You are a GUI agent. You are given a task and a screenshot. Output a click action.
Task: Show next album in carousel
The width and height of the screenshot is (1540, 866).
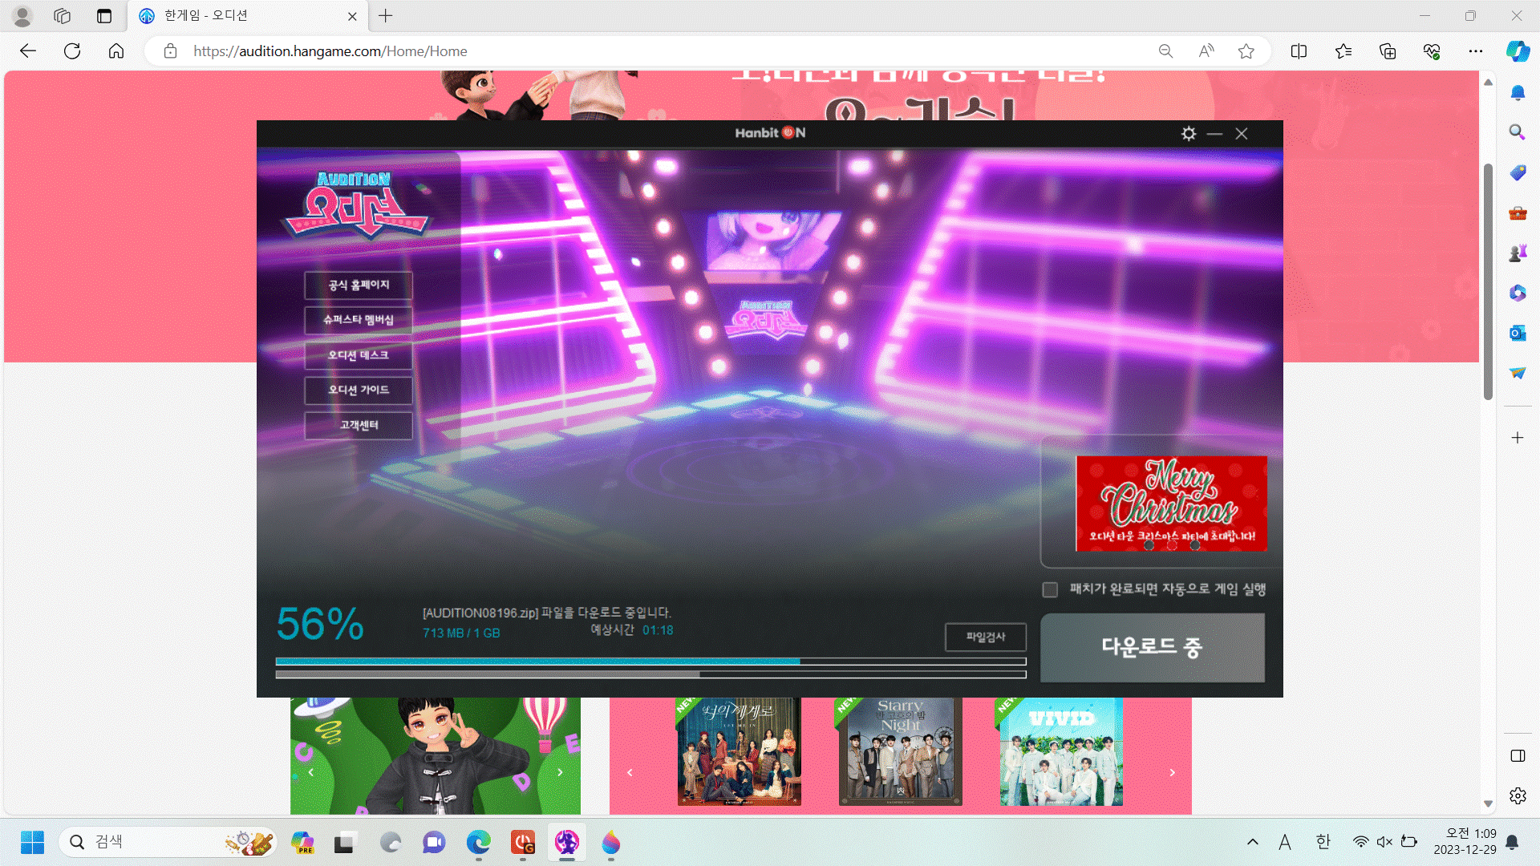click(1173, 773)
